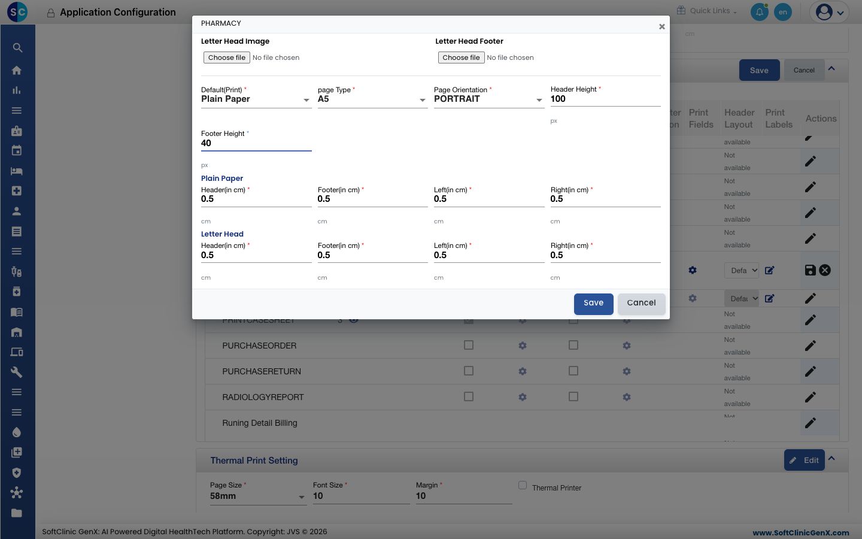Open the search icon in the sidebar

click(x=17, y=48)
